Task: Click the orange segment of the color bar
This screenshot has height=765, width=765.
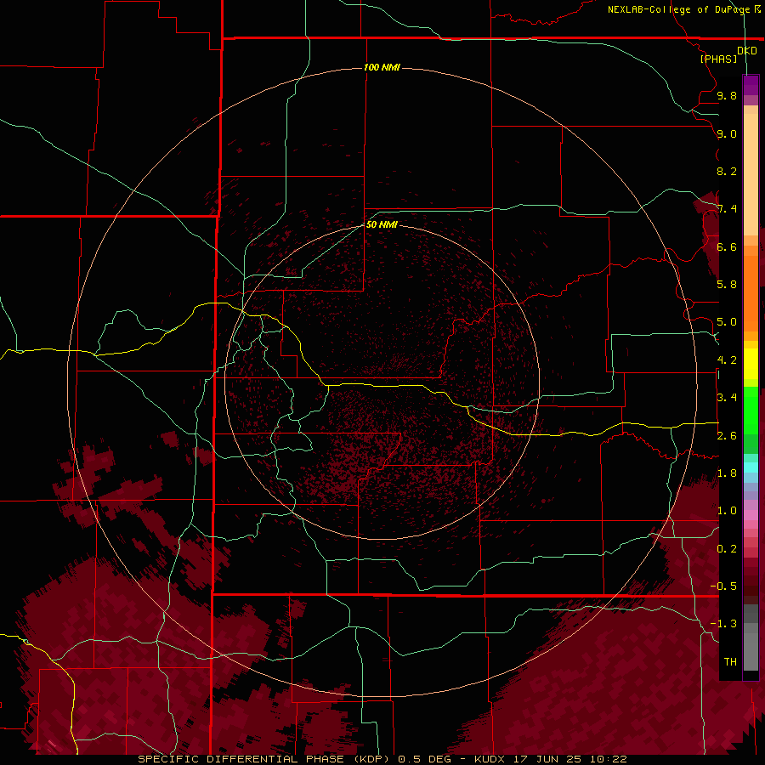Action: [x=751, y=292]
